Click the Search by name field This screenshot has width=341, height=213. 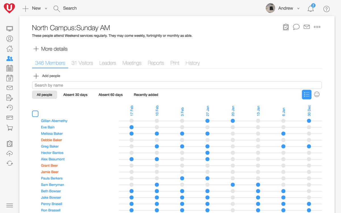click(x=177, y=85)
